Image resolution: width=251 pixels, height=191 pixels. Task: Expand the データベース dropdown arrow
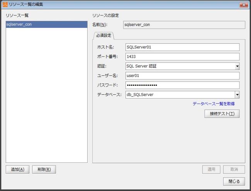[x=237, y=95]
